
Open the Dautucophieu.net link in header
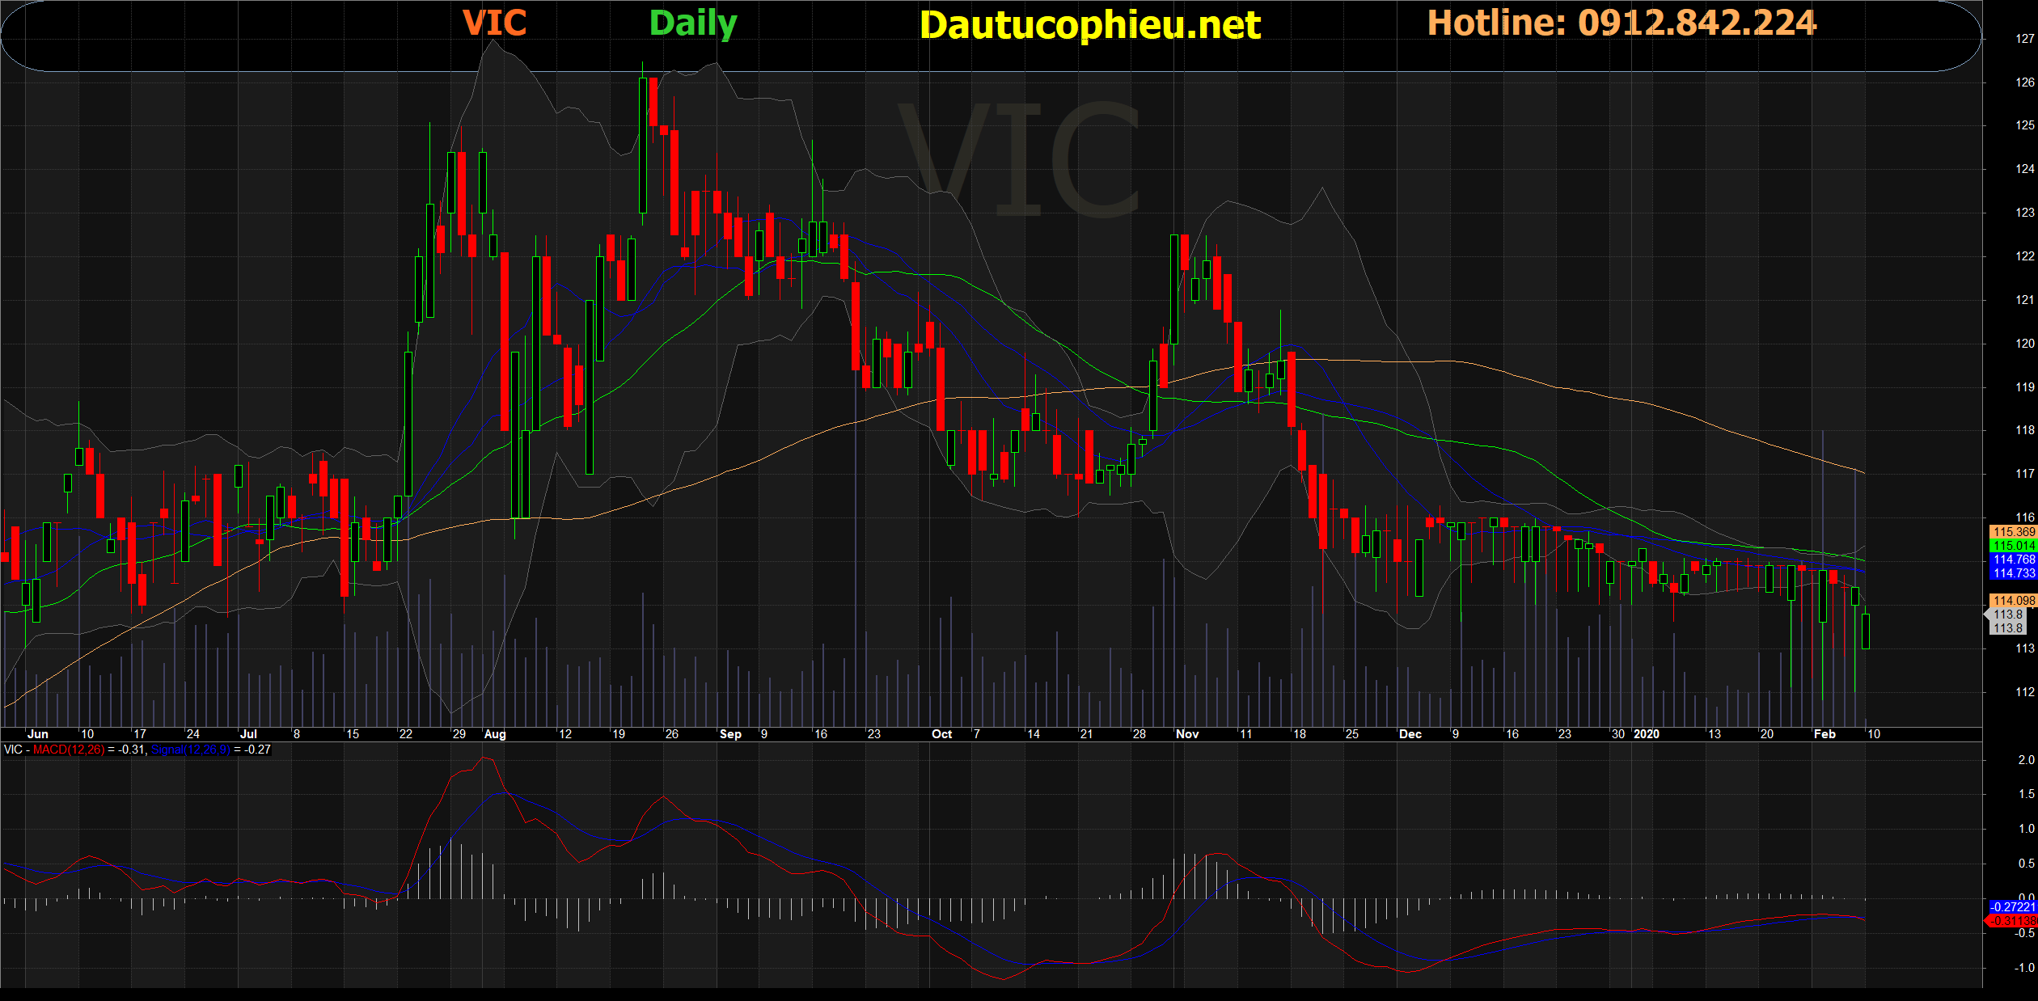click(x=1089, y=25)
